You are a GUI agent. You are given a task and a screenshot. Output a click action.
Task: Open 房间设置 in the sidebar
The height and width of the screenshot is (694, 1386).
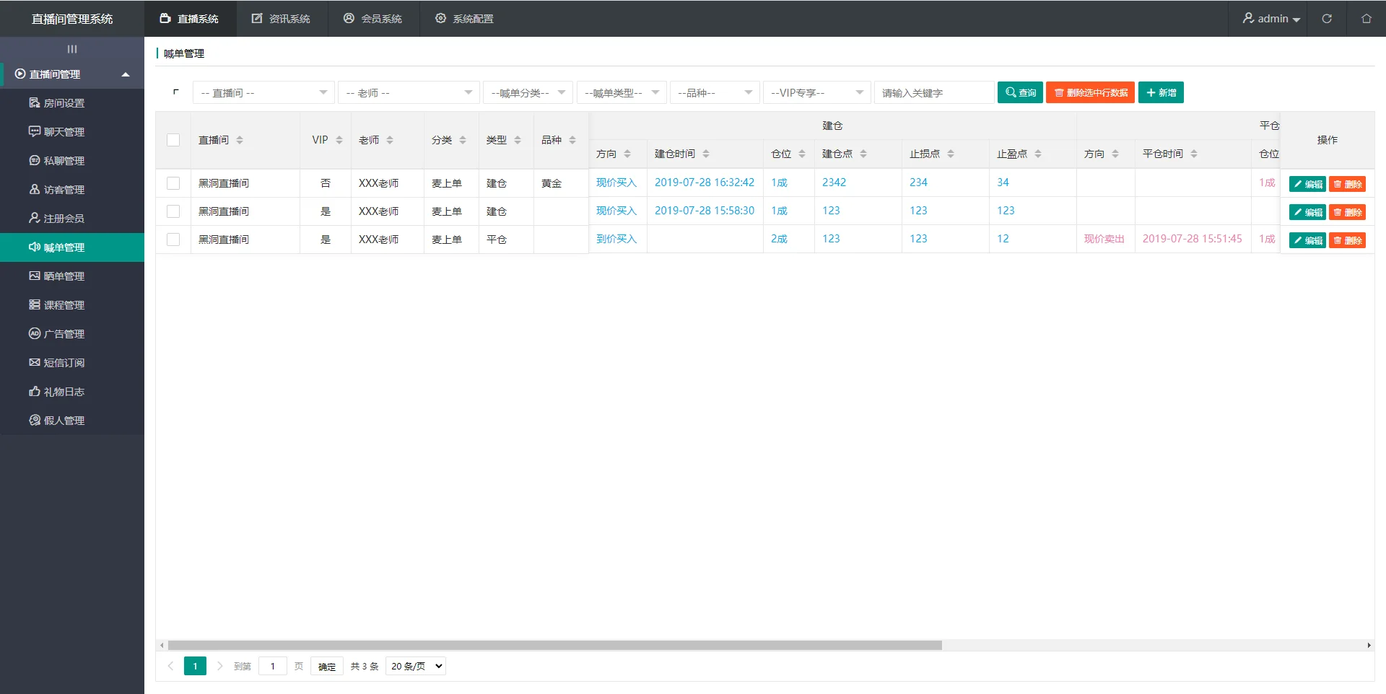click(64, 103)
